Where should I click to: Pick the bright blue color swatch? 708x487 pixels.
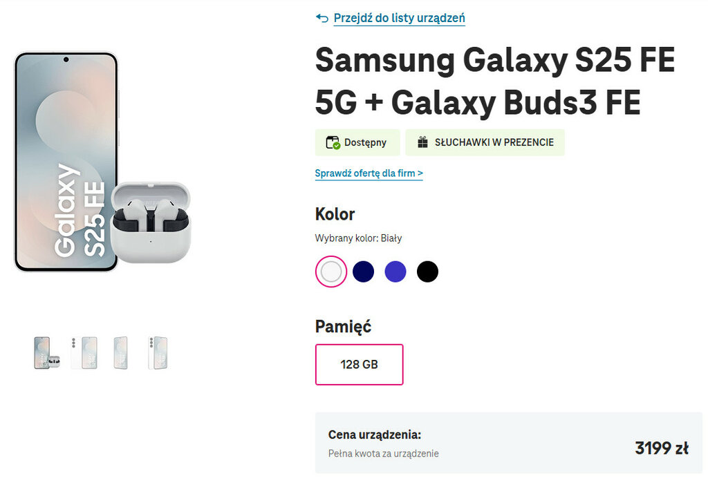395,271
